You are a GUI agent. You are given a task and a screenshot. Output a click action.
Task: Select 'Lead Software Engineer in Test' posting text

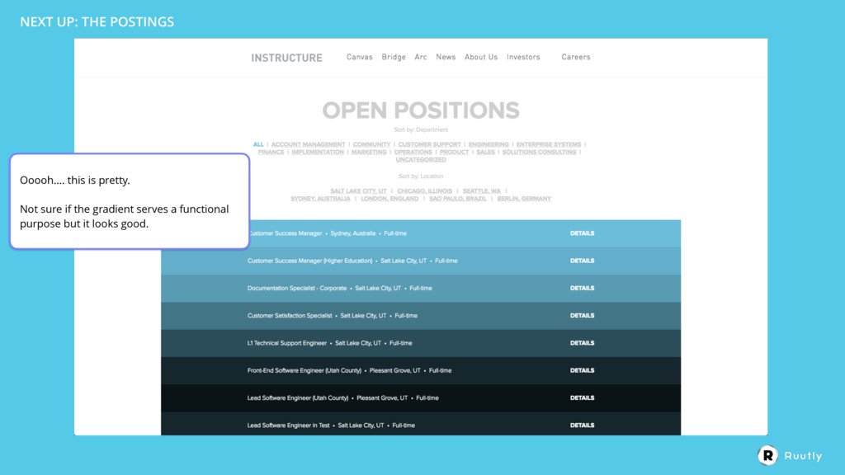(288, 426)
